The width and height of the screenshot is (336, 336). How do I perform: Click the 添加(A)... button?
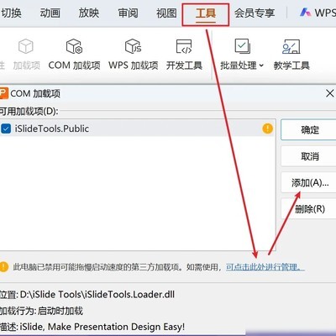pos(309,182)
